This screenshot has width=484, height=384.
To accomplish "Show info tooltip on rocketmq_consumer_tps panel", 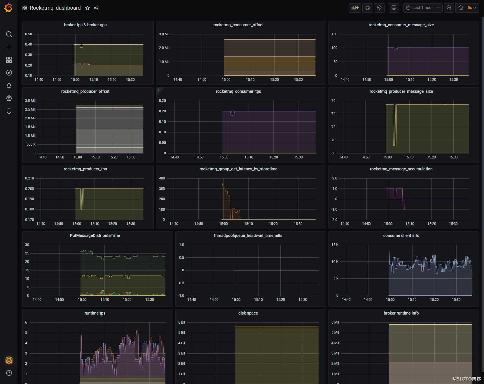I will (159, 90).
